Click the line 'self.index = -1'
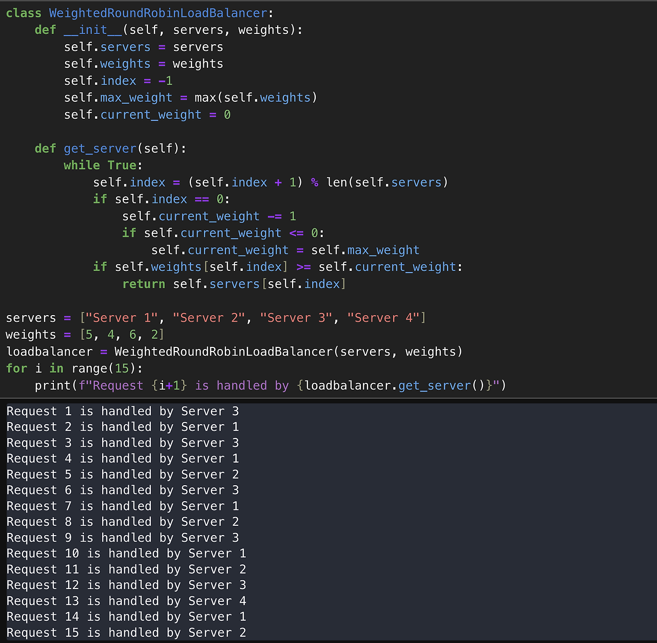This screenshot has width=657, height=643. click(118, 81)
